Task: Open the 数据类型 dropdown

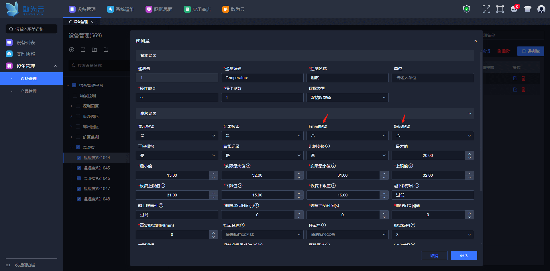Action: 347,98
